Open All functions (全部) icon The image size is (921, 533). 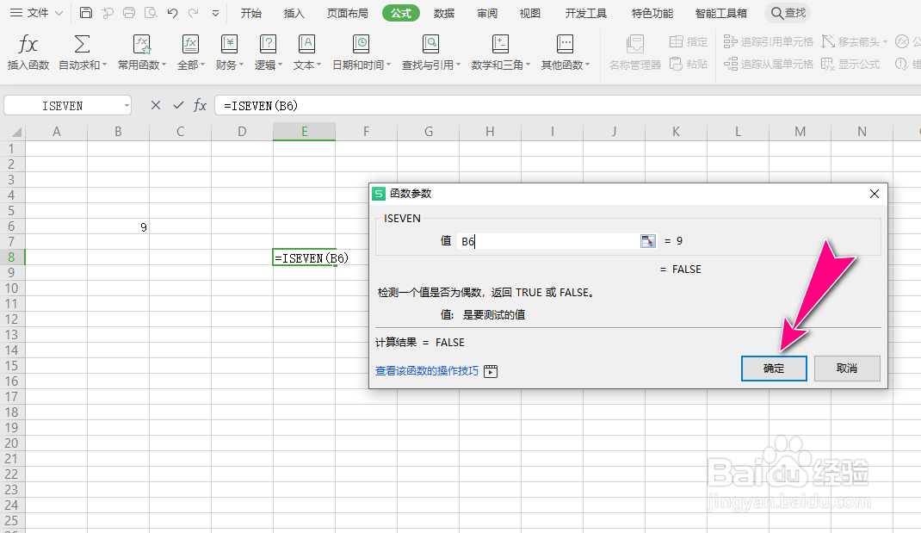tap(190, 44)
